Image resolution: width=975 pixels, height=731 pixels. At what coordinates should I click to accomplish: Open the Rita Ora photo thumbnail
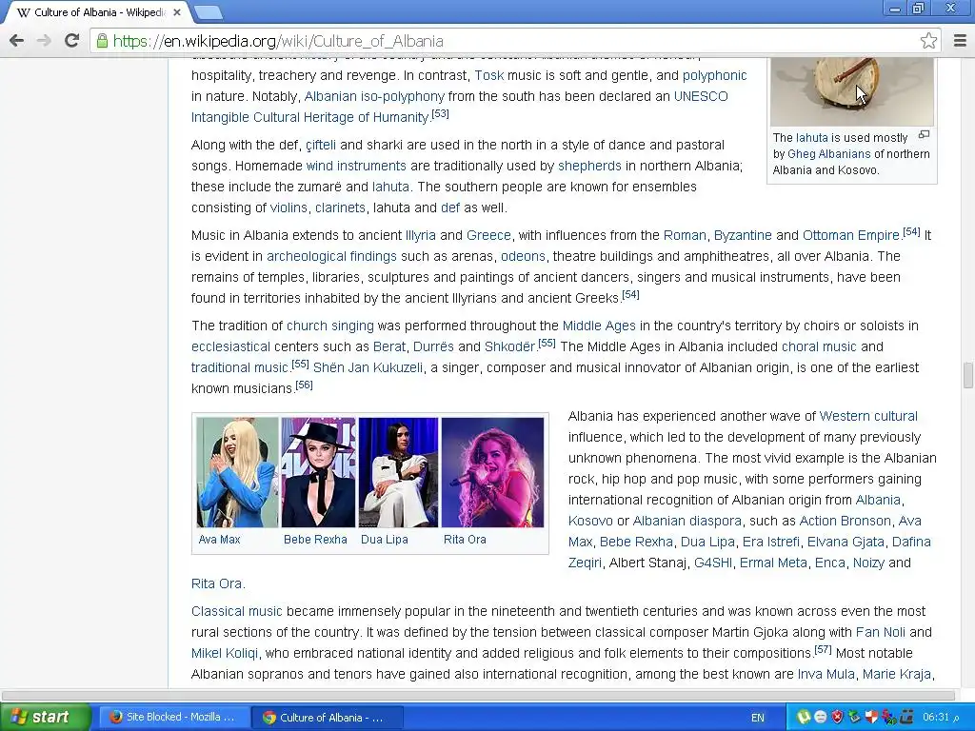(x=492, y=472)
